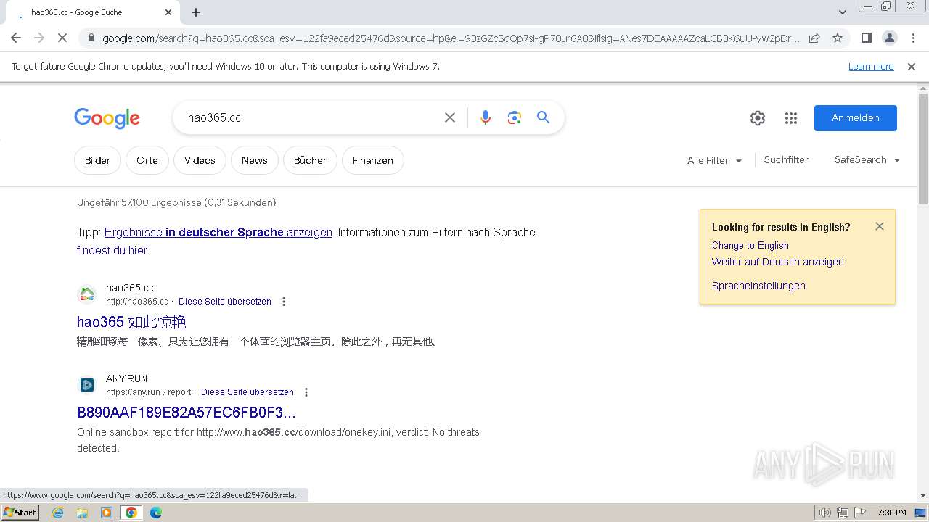Launch Internet Explorer from taskbar

[x=58, y=513]
